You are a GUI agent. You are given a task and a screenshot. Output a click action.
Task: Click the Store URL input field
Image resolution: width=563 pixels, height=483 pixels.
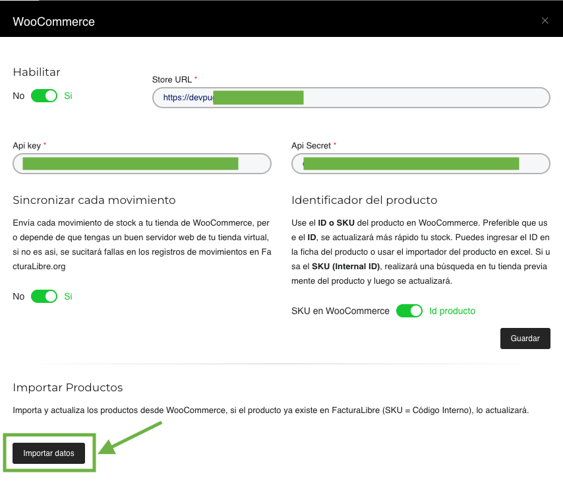(x=351, y=98)
